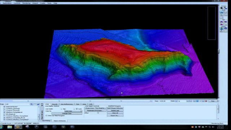Open the Controls menu

pyautogui.click(x=17, y=3)
